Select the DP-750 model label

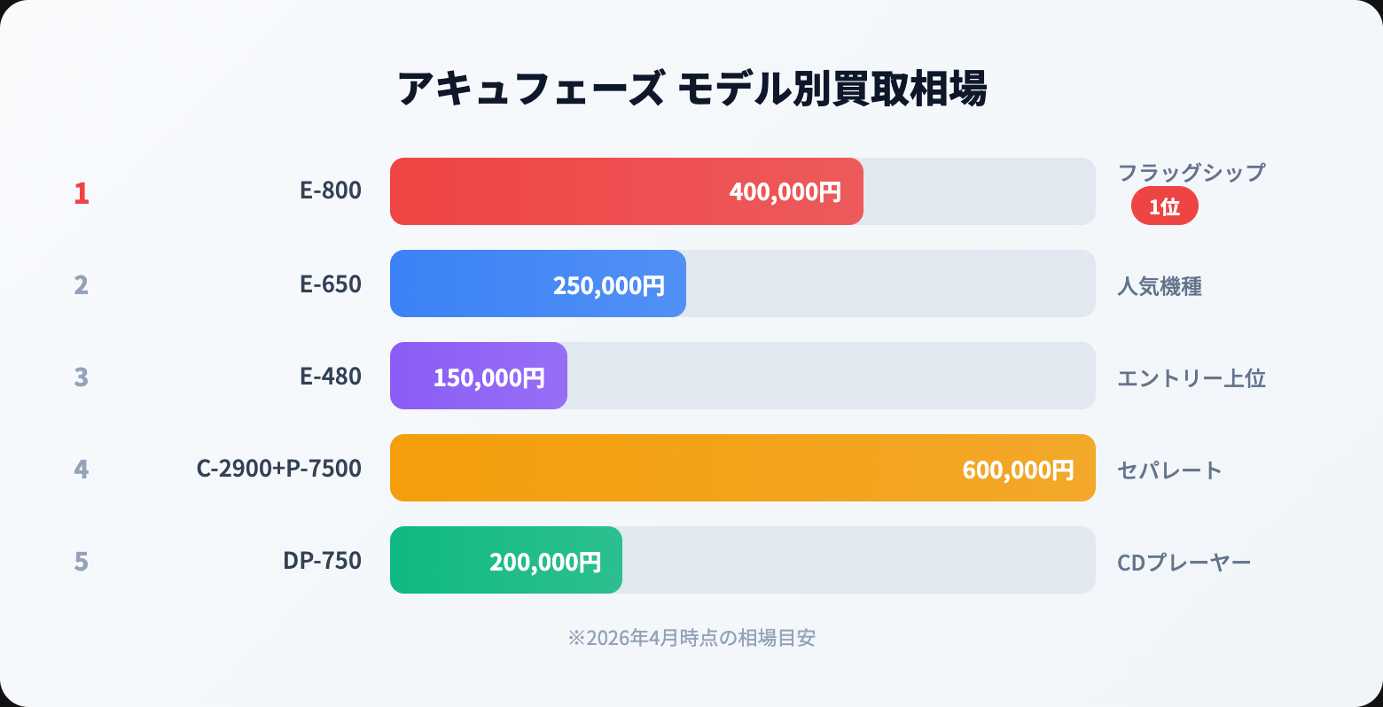point(322,561)
